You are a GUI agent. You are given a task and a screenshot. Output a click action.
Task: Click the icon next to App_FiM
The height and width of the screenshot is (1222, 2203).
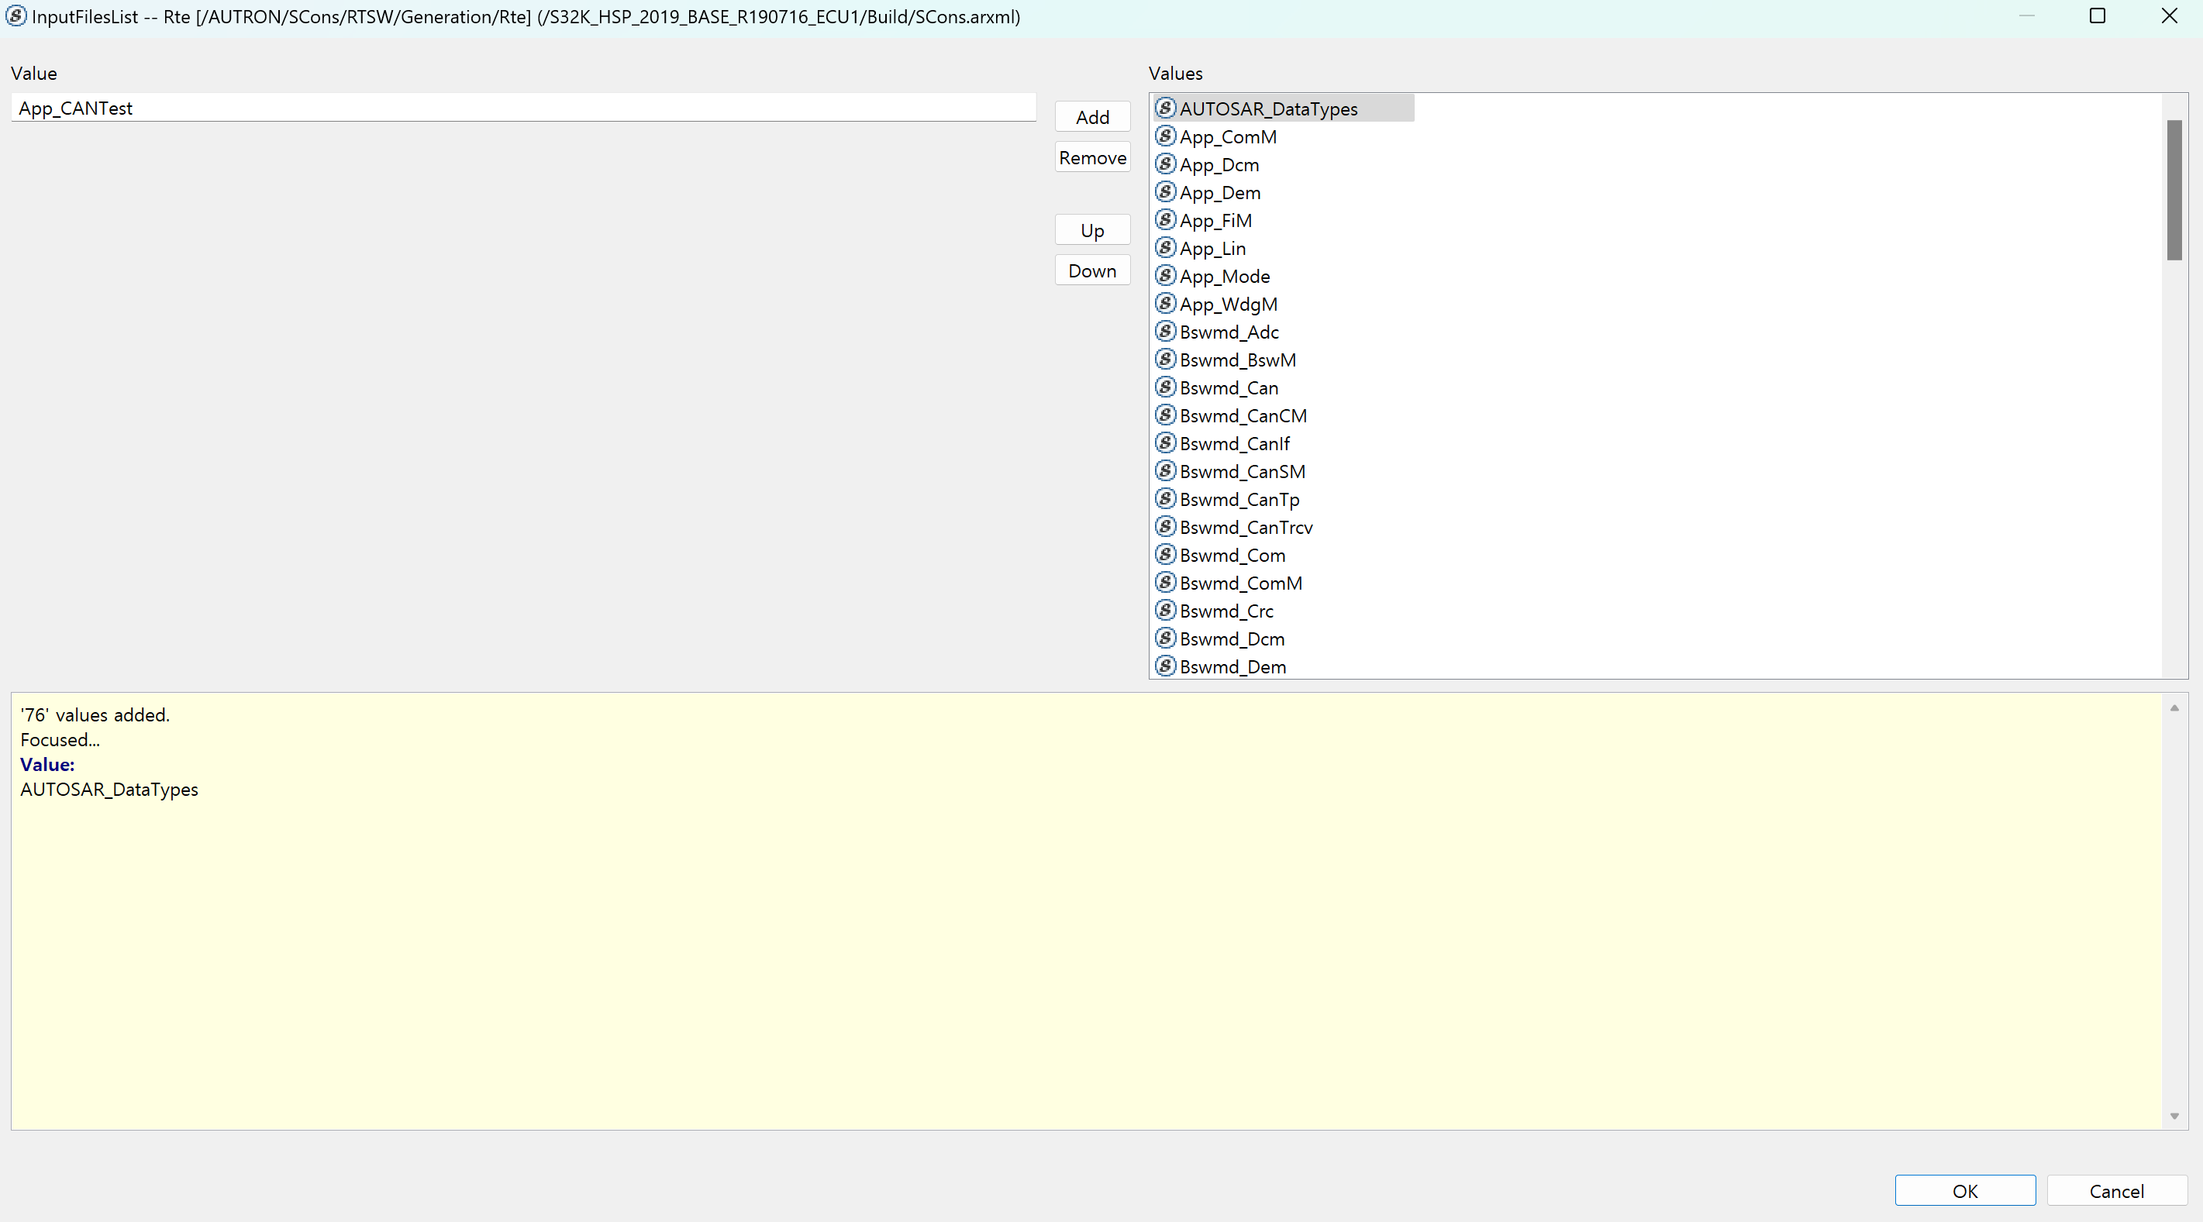point(1165,220)
